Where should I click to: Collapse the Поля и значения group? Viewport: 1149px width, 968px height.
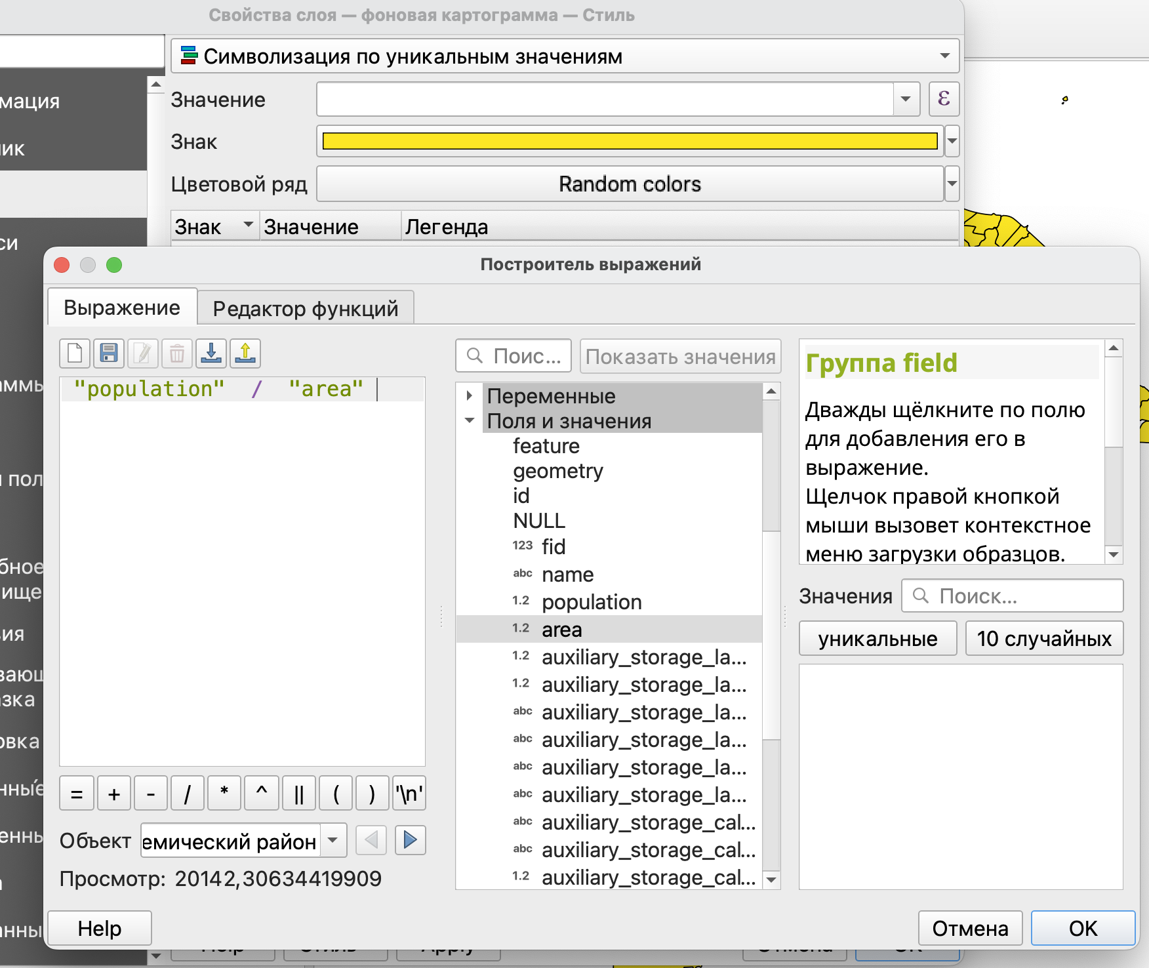(x=470, y=420)
